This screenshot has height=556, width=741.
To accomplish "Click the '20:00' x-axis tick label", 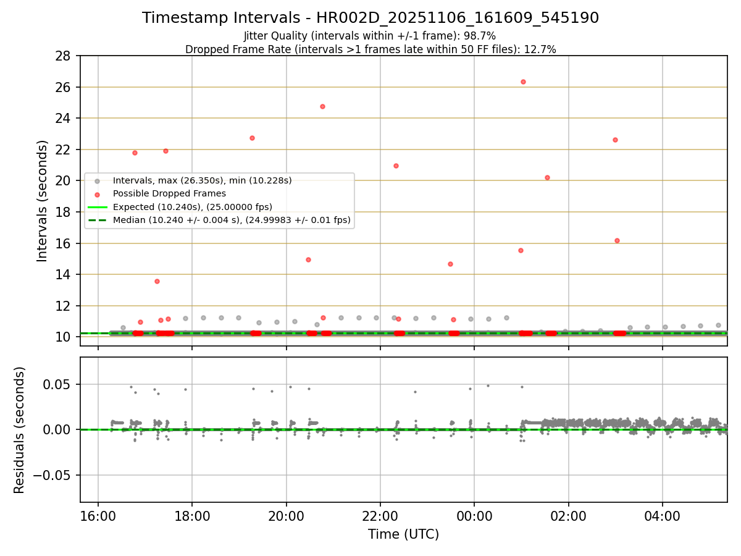I will point(287,515).
